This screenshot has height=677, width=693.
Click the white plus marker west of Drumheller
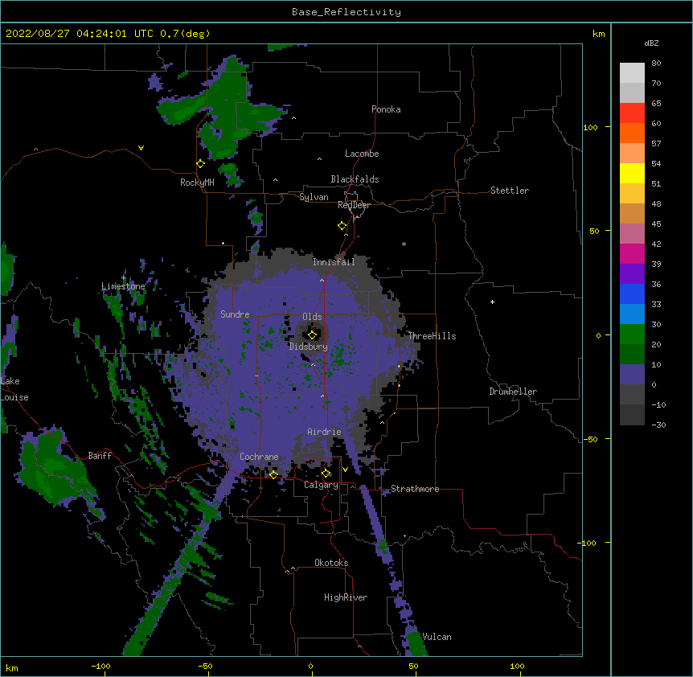pos(492,302)
